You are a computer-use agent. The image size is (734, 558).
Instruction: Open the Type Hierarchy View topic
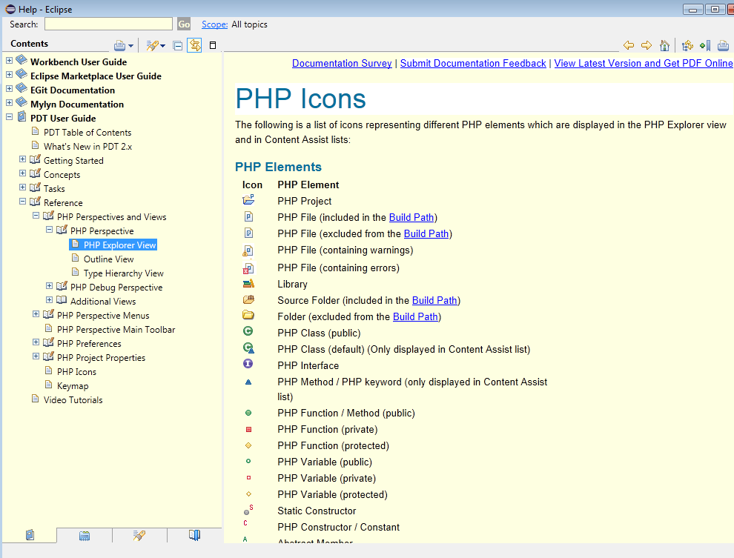[124, 273]
